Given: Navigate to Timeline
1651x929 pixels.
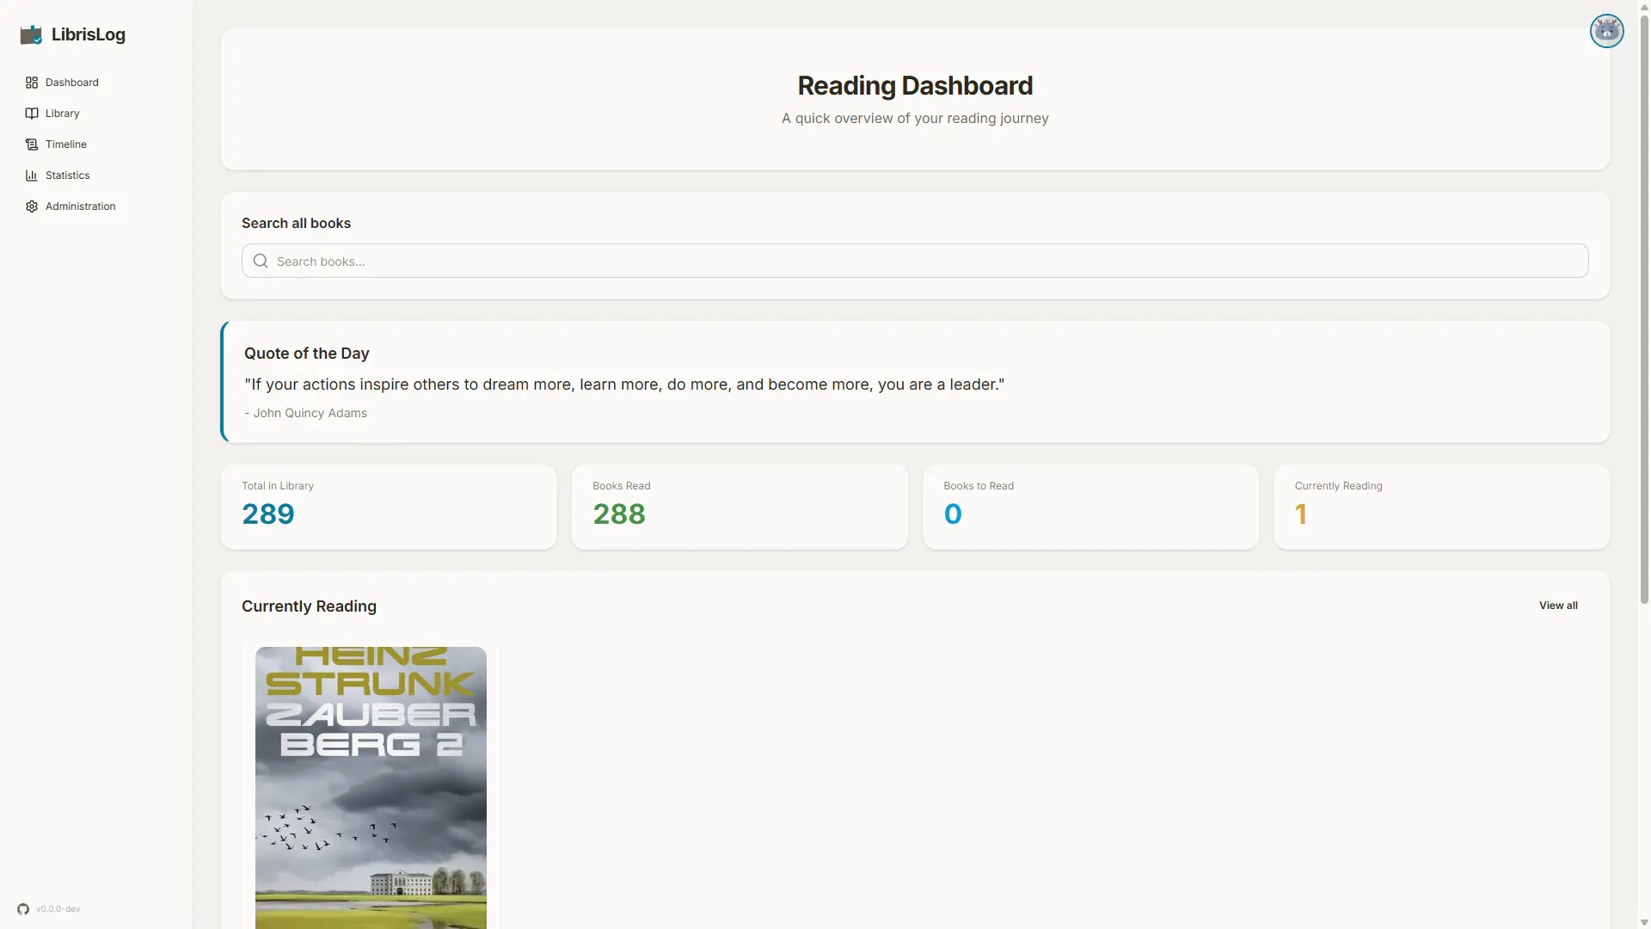Looking at the screenshot, I should tap(66, 145).
